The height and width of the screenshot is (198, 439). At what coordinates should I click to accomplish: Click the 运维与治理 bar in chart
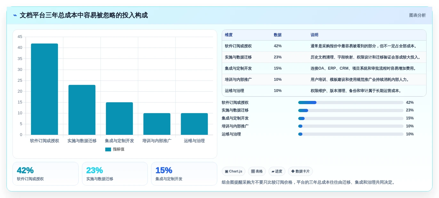click(x=194, y=124)
